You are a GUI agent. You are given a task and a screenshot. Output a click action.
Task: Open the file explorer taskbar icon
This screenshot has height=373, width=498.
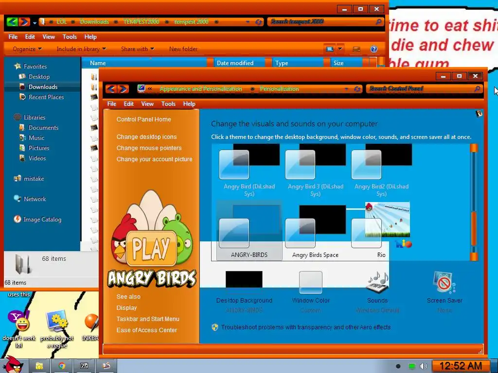[x=39, y=366]
